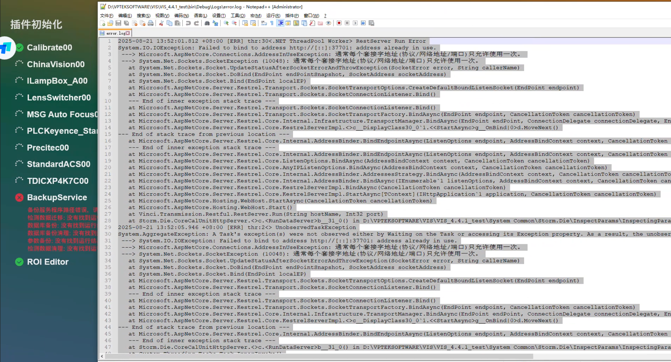The height and width of the screenshot is (362, 671).
Task: Click the Zoom in magnifier icon
Action: pos(226,23)
